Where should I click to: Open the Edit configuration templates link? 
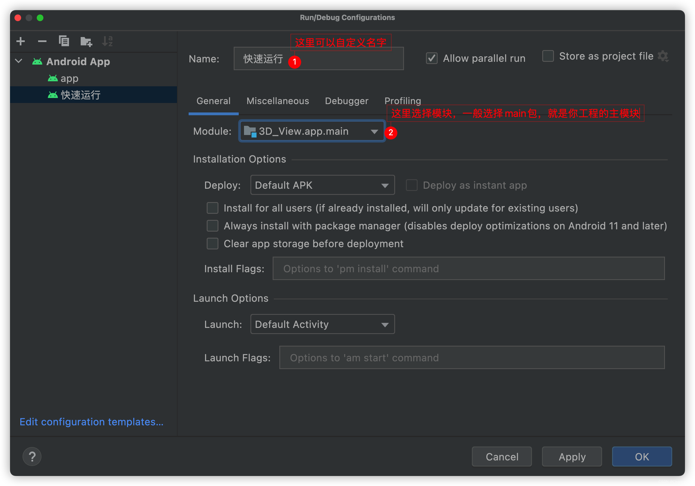(92, 422)
